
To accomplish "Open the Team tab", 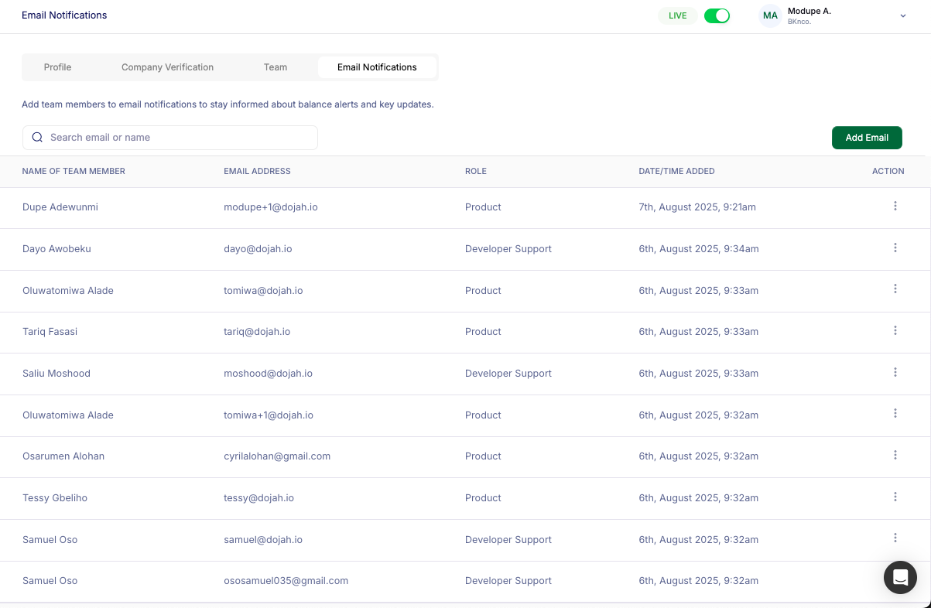I will coord(276,67).
